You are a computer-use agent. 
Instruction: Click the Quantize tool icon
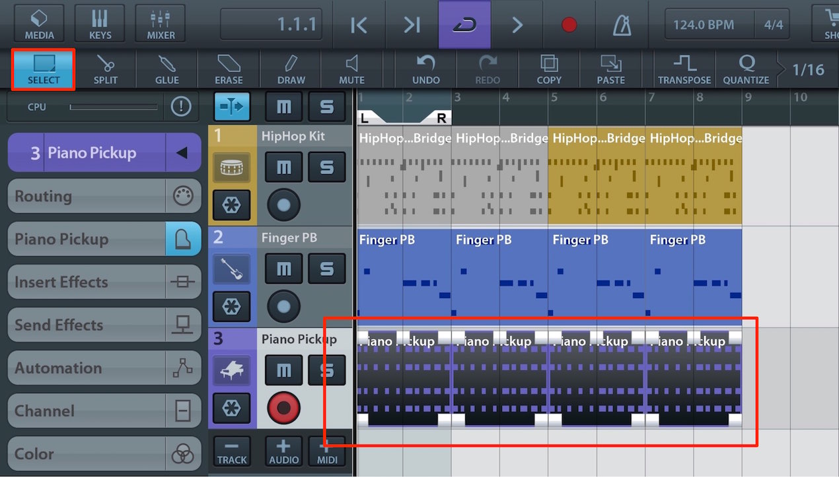(x=746, y=70)
